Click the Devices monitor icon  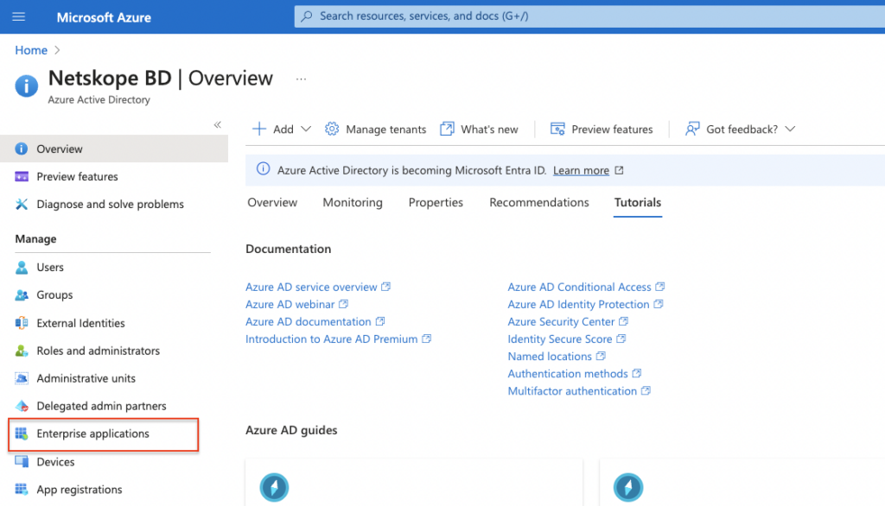point(22,462)
